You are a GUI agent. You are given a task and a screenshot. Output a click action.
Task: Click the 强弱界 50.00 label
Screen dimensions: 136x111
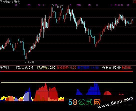111,68
